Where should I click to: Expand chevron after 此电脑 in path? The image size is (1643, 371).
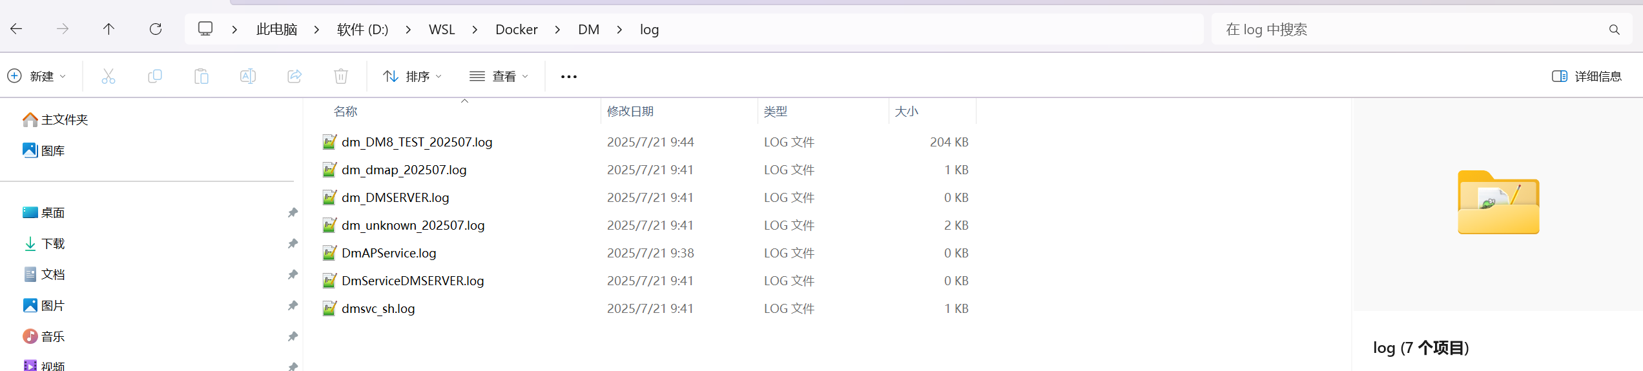click(316, 30)
